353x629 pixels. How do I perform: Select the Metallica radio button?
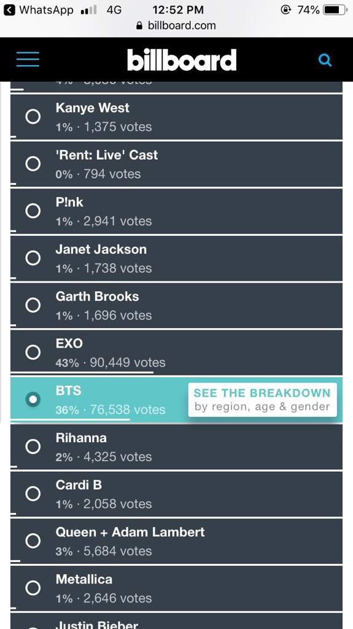click(33, 588)
